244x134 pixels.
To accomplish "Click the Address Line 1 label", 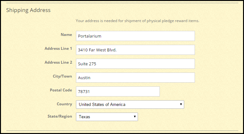I will click(58, 49).
